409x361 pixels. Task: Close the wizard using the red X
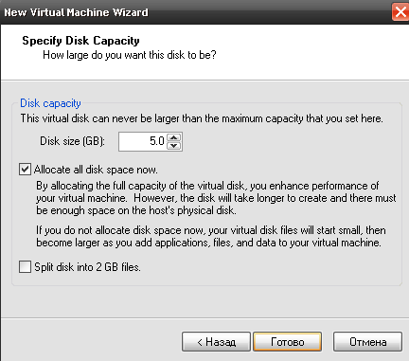[x=400, y=12]
